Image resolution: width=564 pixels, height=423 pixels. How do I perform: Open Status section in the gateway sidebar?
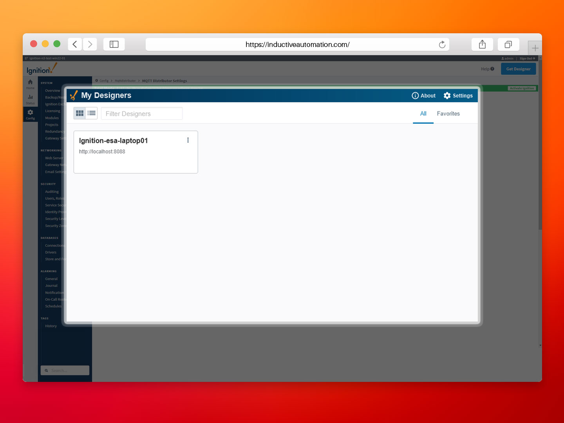(x=30, y=99)
